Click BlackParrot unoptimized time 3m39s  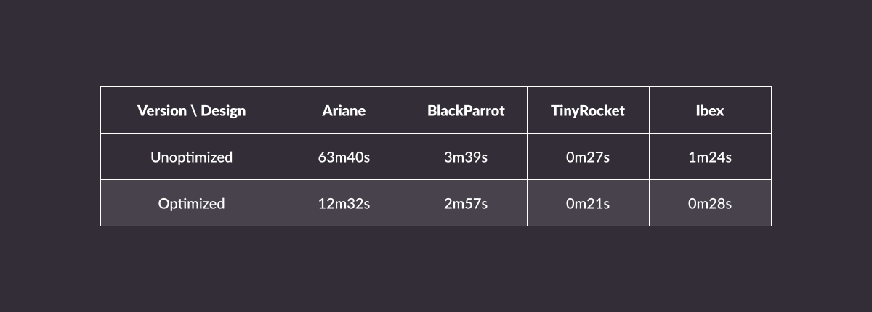[466, 157]
